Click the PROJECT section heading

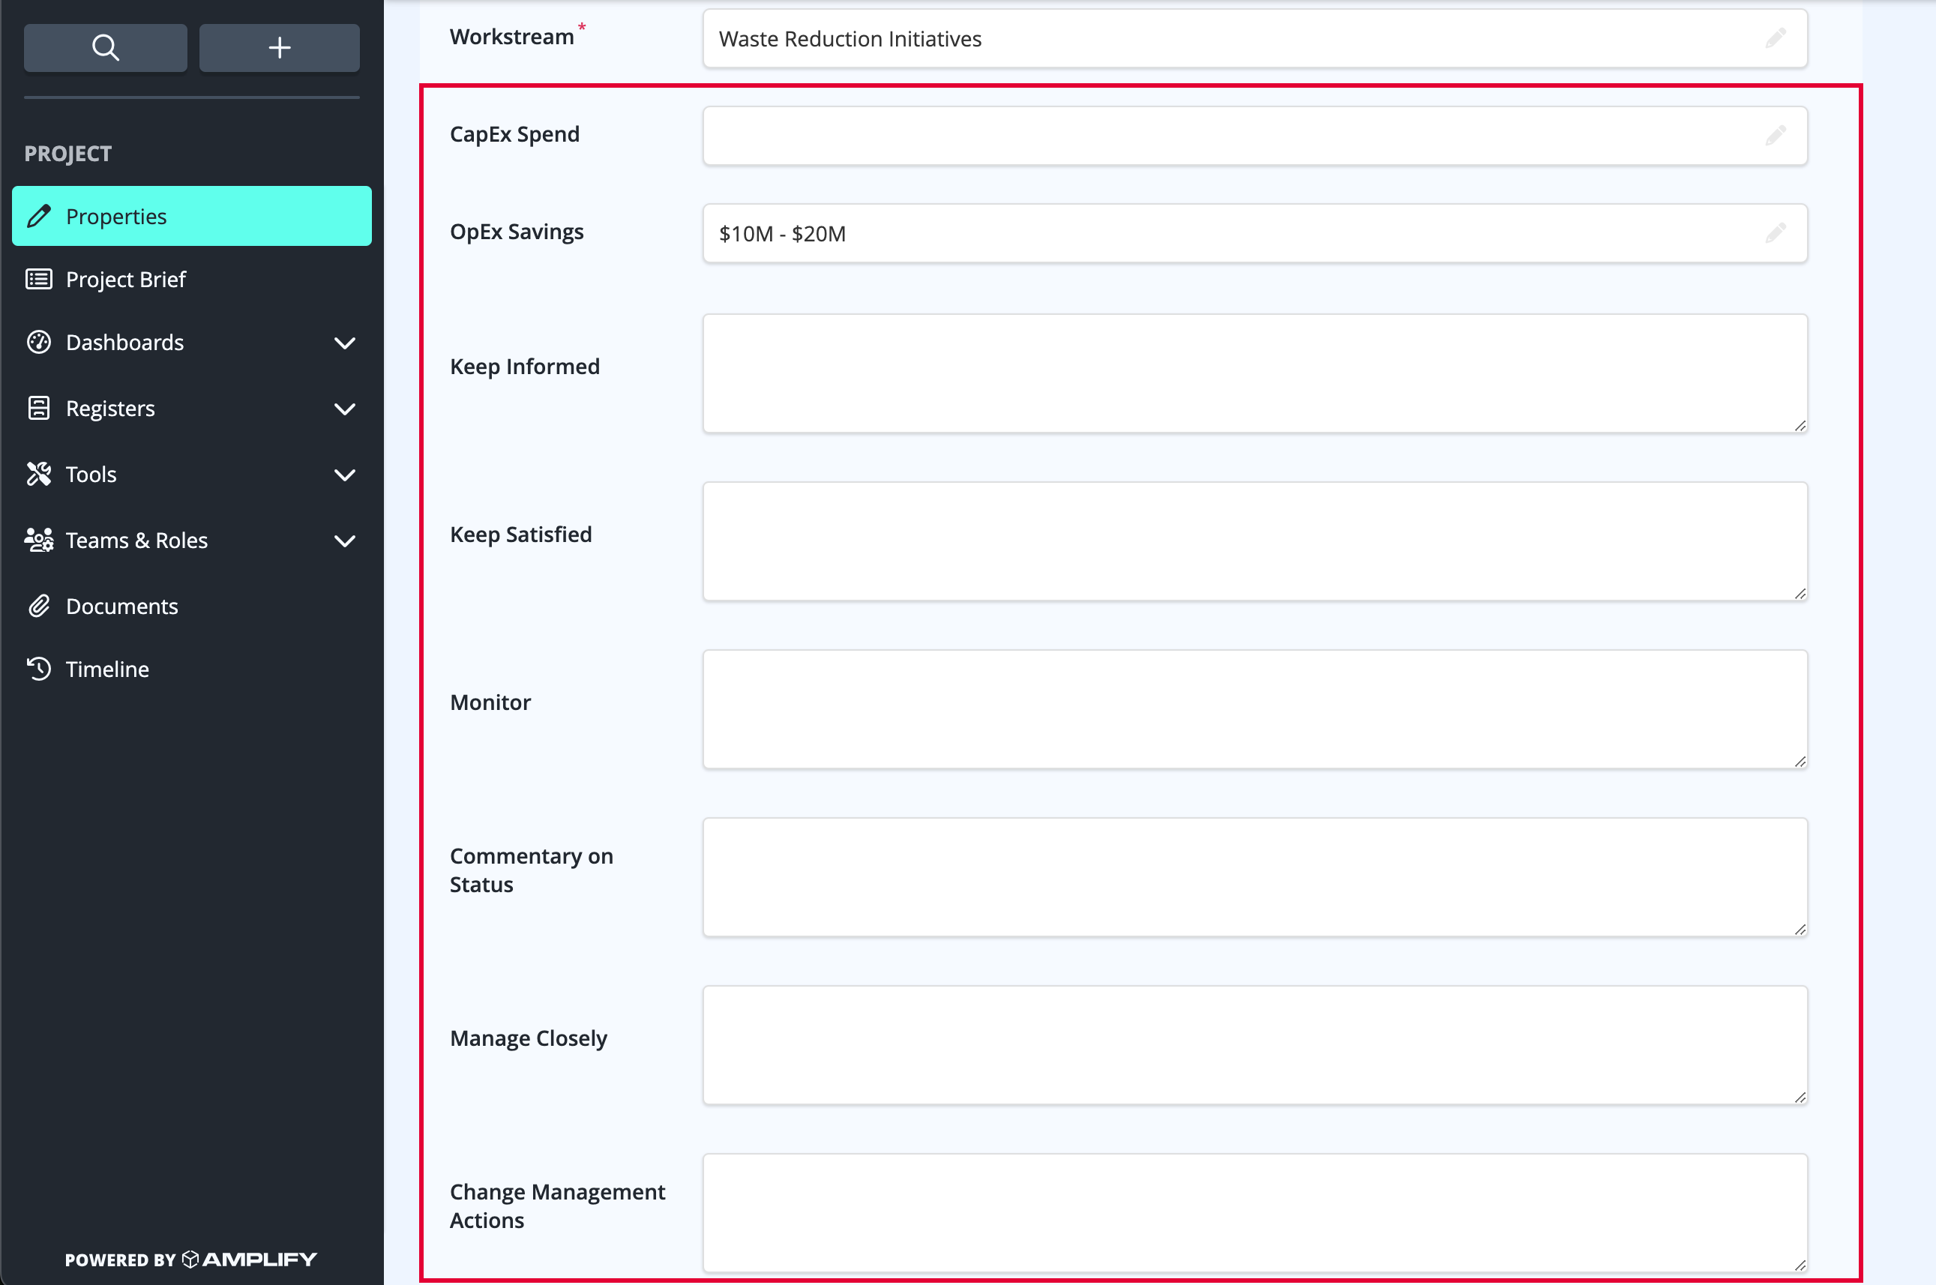click(68, 153)
